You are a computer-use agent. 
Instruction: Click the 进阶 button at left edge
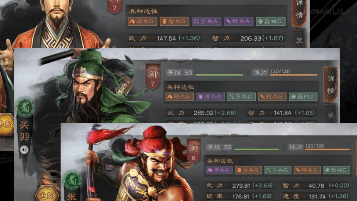click(6, 125)
